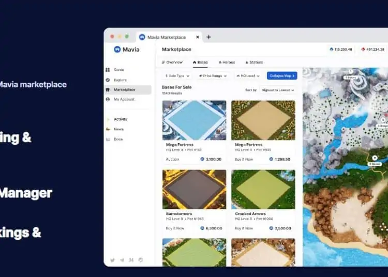Click Buy It Now on Crooked Arrows
Screen dimensions: 388x277
[244, 228]
